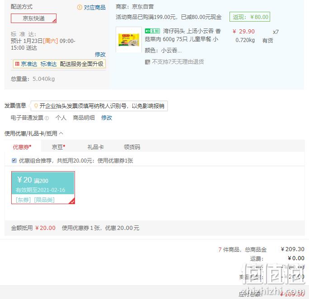Open the 标准达 service link
Image resolution: width=309 pixels, height=299 pixels.
(x=48, y=64)
